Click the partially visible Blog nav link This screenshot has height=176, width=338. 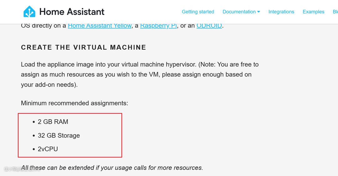point(335,12)
